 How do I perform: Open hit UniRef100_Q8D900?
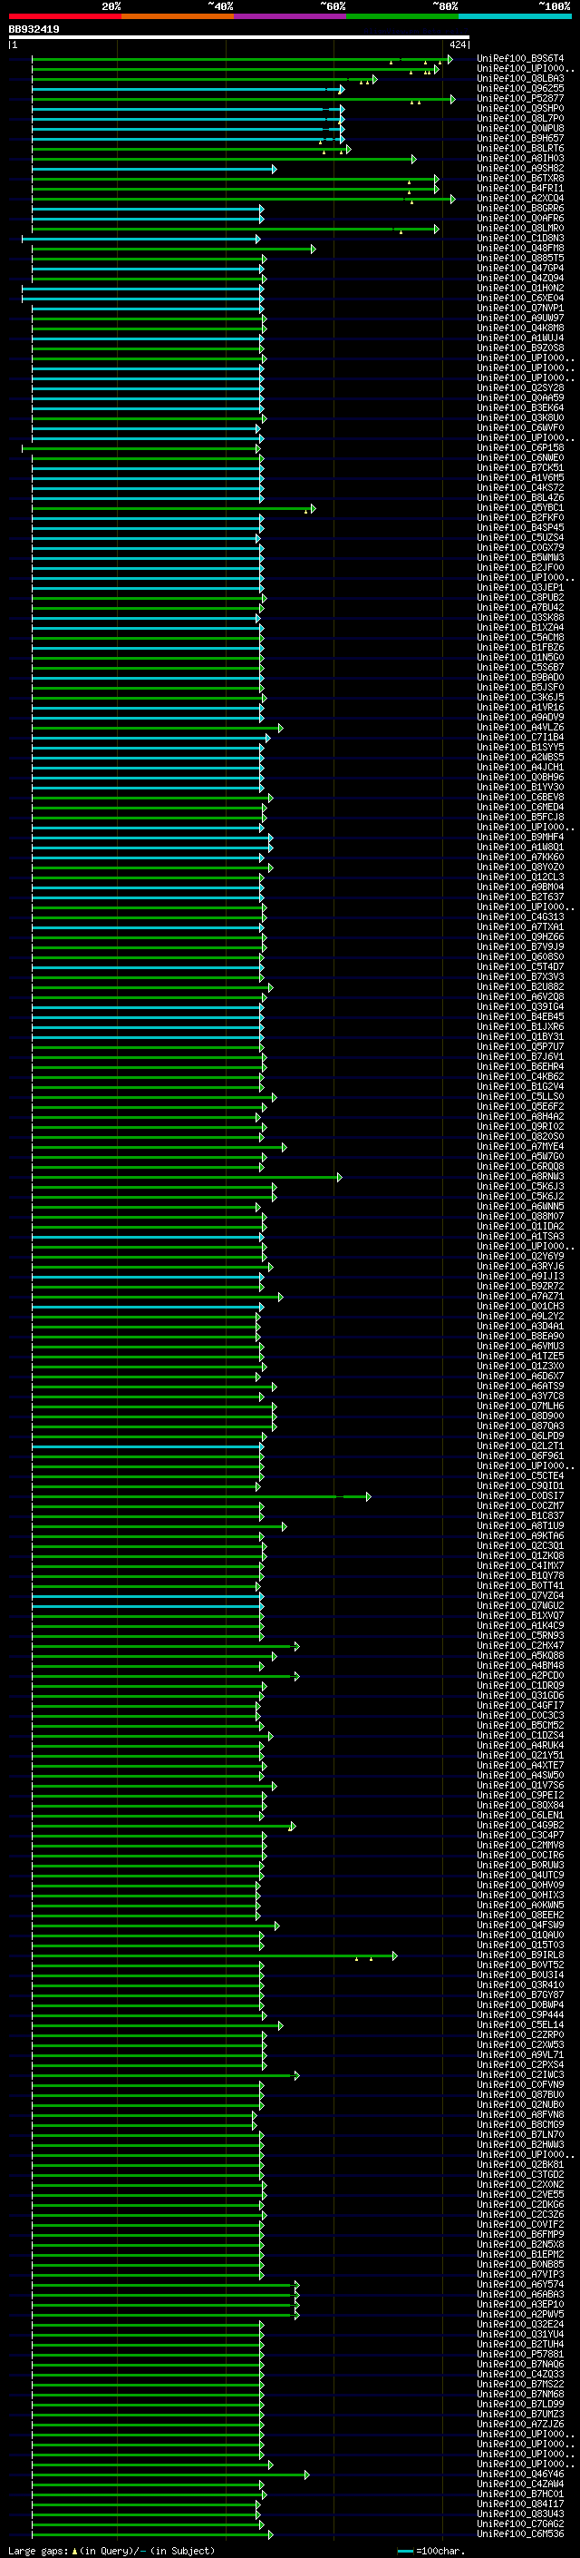tap(520, 1416)
